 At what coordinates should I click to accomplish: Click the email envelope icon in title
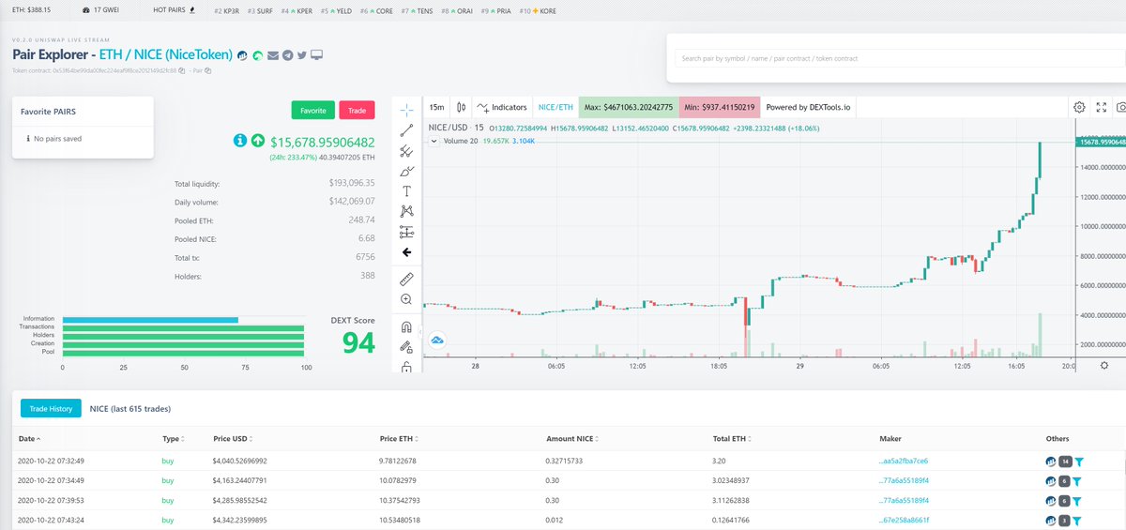click(273, 55)
